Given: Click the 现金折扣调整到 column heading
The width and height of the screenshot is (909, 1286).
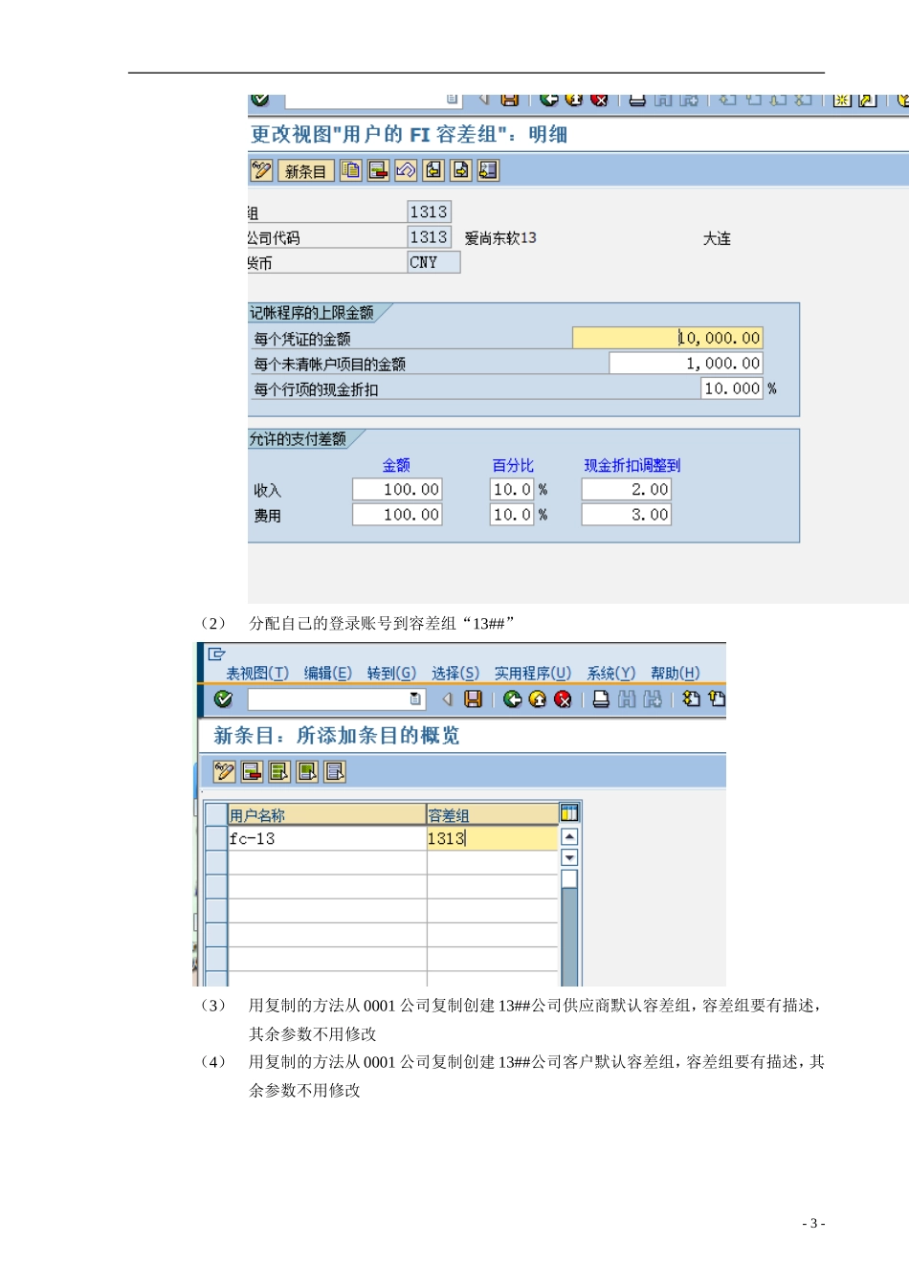Looking at the screenshot, I should [632, 466].
